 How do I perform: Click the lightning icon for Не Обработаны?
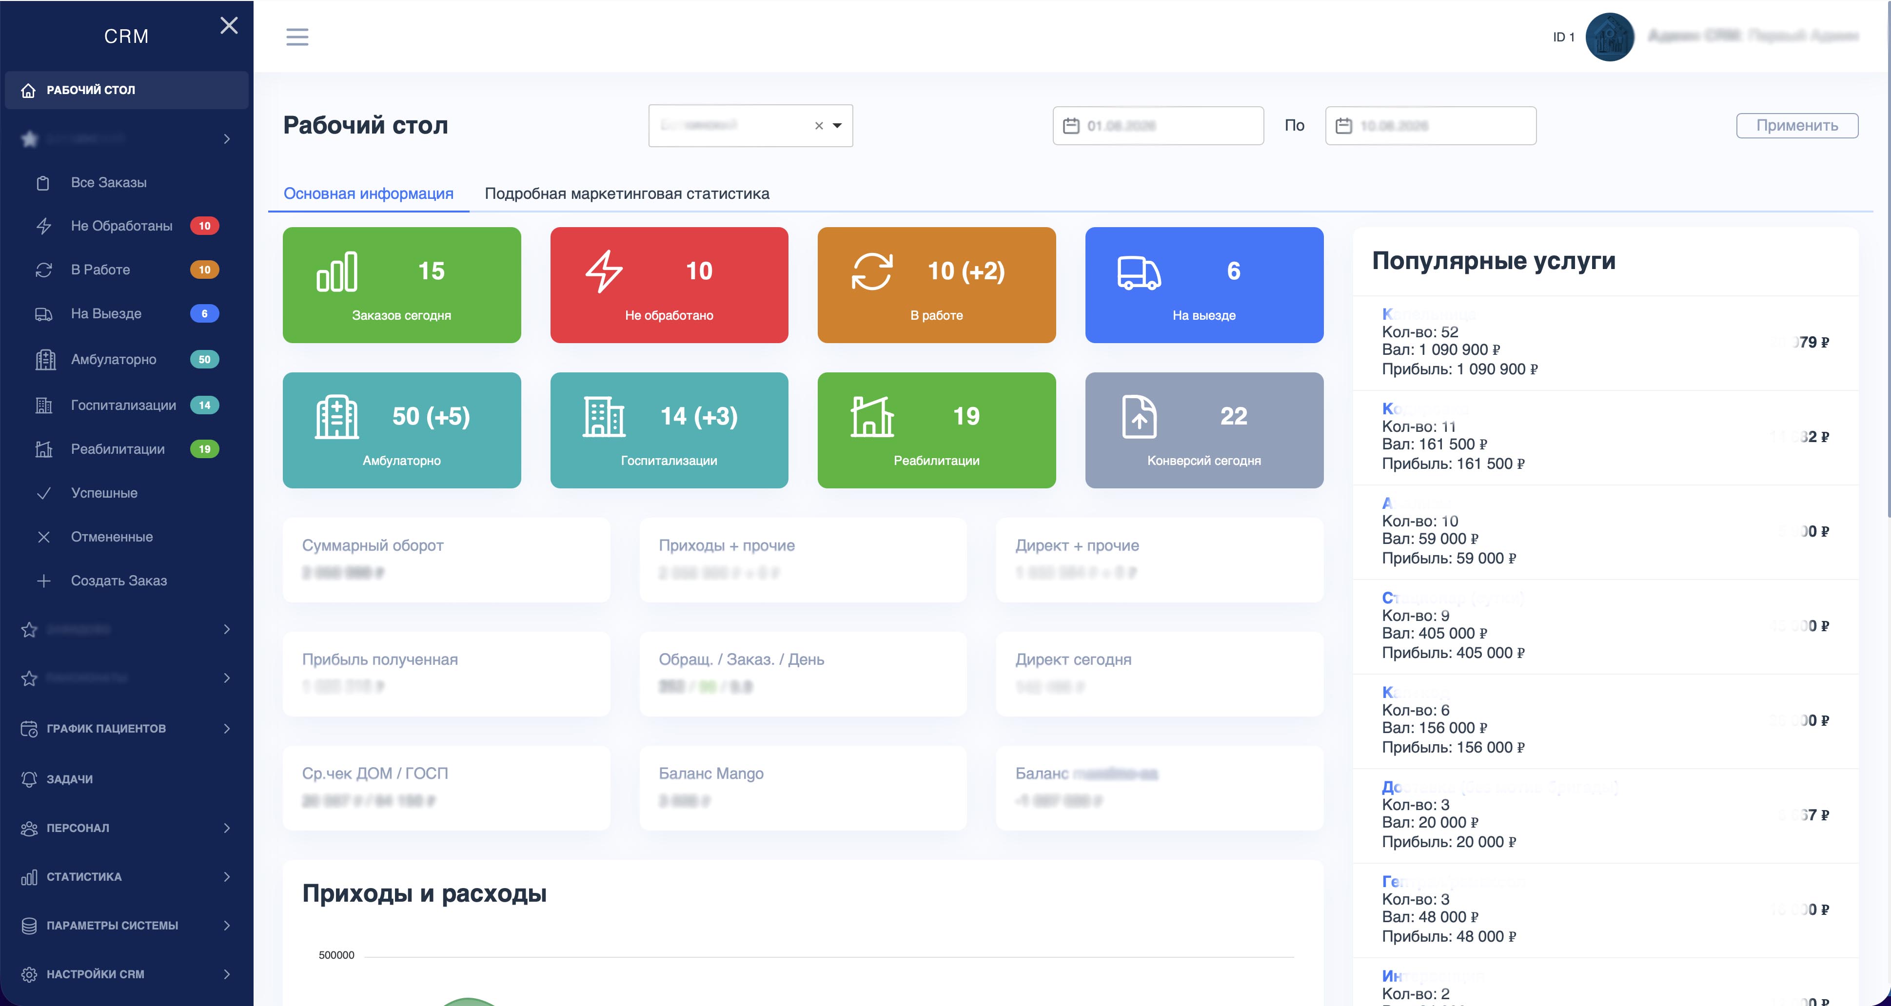(x=43, y=226)
